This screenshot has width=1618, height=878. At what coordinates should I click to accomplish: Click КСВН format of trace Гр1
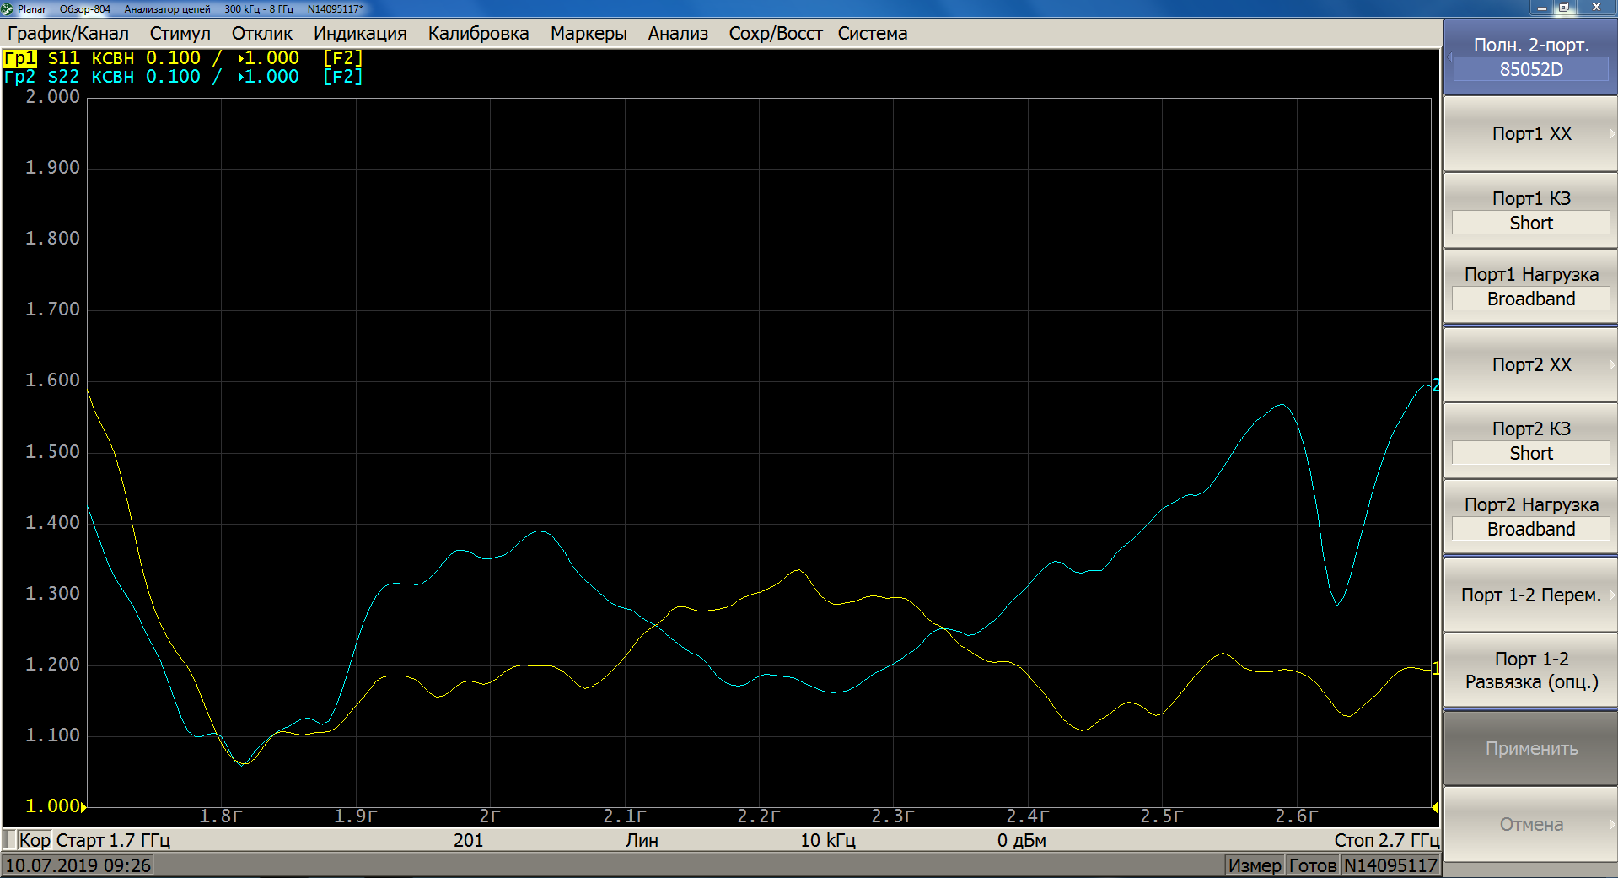(113, 58)
